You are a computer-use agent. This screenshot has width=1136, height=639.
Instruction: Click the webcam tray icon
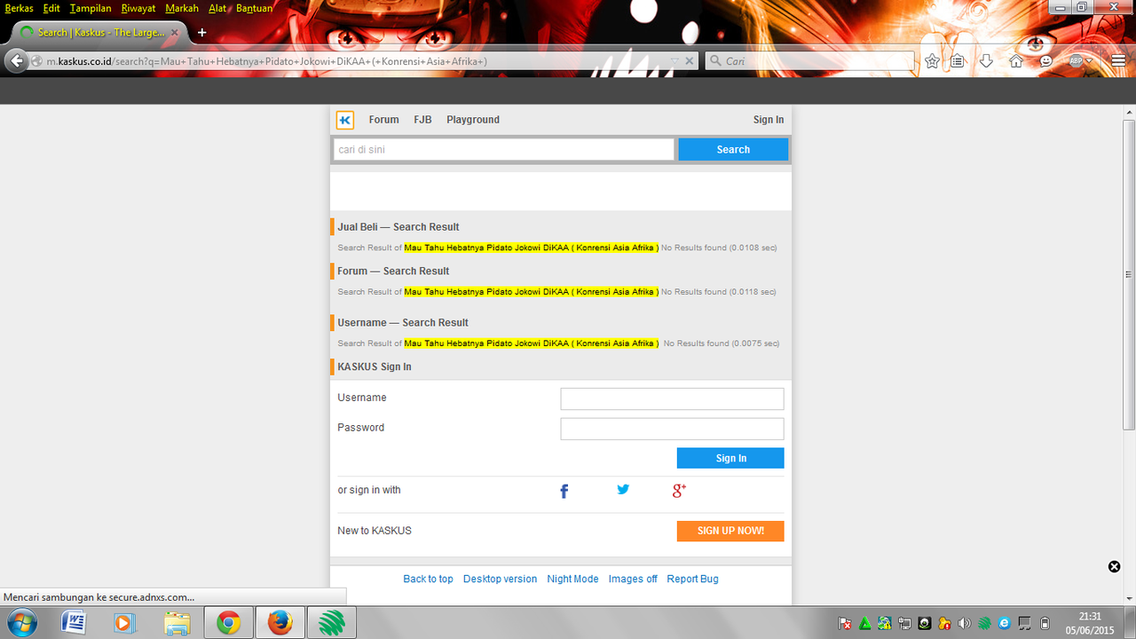click(x=925, y=623)
